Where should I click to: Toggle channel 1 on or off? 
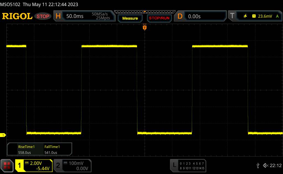(19, 165)
